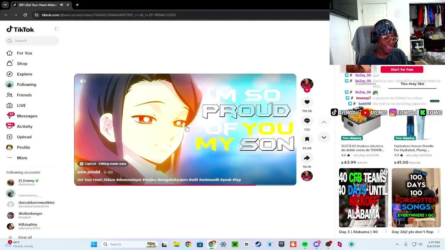The image size is (445, 250).
Task: Open Epic Games Launcher from taskbar
Action: (281, 244)
